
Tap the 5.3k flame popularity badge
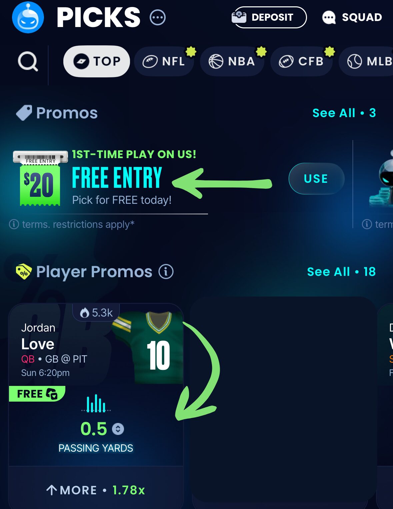pyautogui.click(x=96, y=313)
